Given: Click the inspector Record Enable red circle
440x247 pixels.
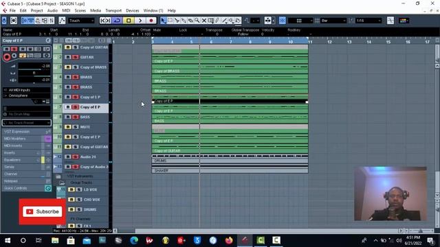Looking at the screenshot, I should click(7, 57).
